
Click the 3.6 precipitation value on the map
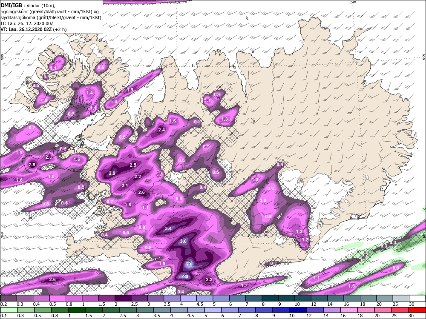(x=183, y=241)
